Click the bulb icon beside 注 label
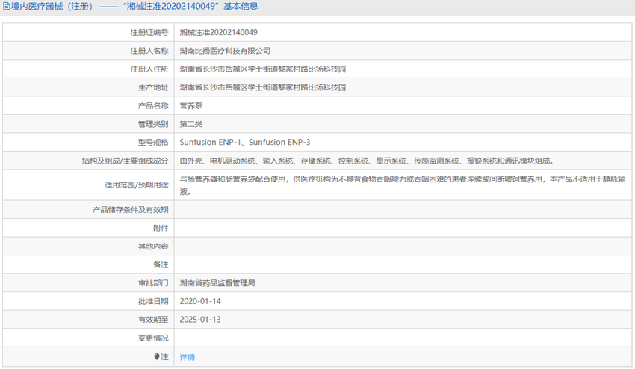Screen dimensions: 635x369 point(157,356)
